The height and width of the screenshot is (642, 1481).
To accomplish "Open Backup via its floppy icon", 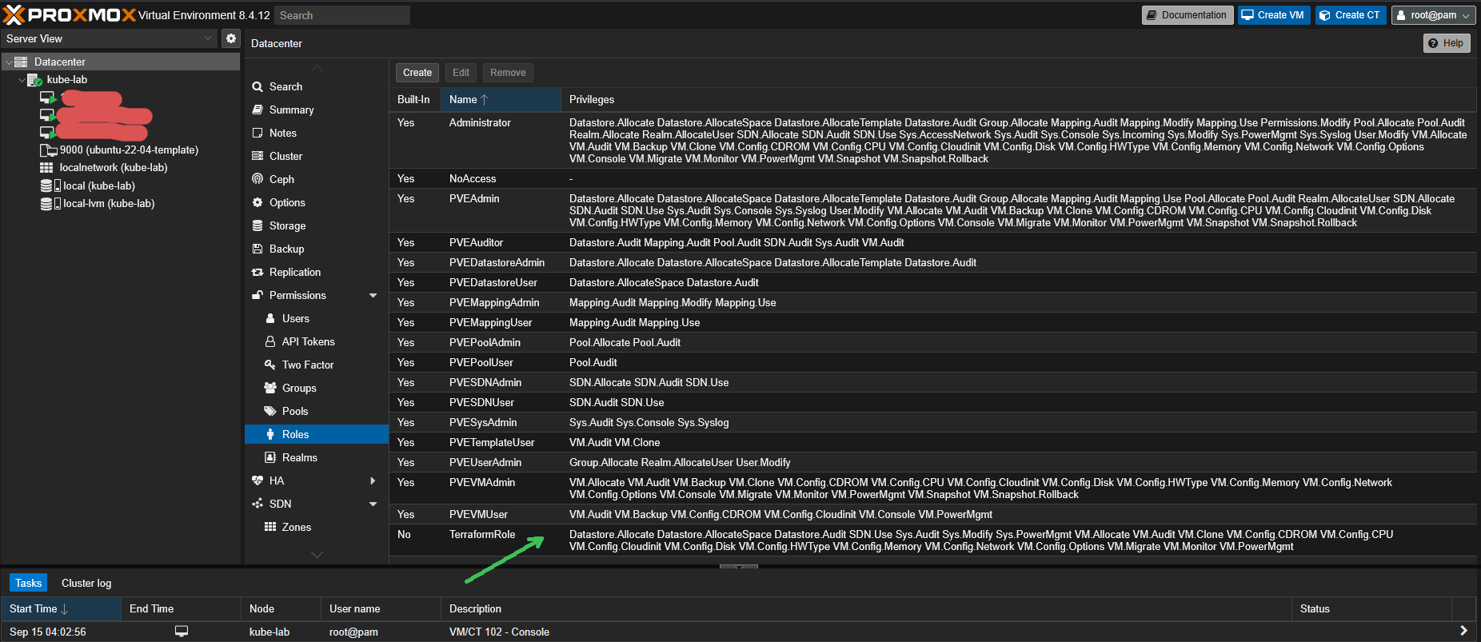I will [x=257, y=249].
